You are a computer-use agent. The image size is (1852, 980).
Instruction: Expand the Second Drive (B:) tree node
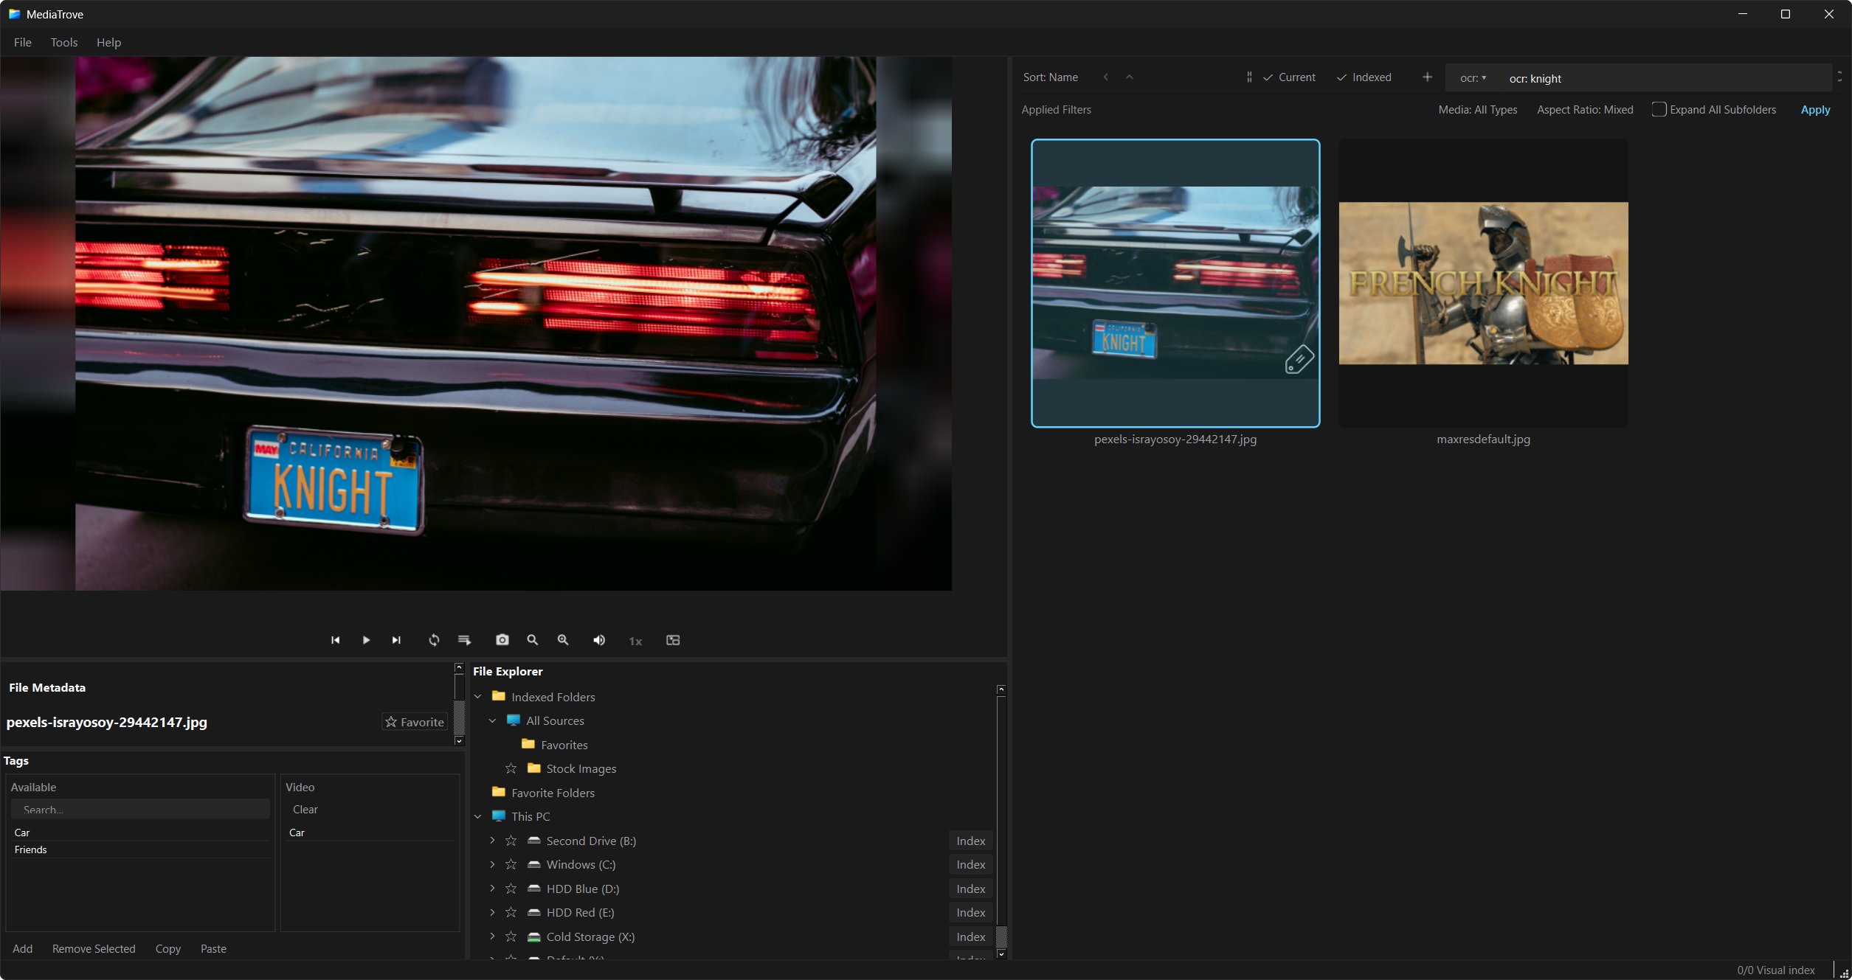[492, 841]
